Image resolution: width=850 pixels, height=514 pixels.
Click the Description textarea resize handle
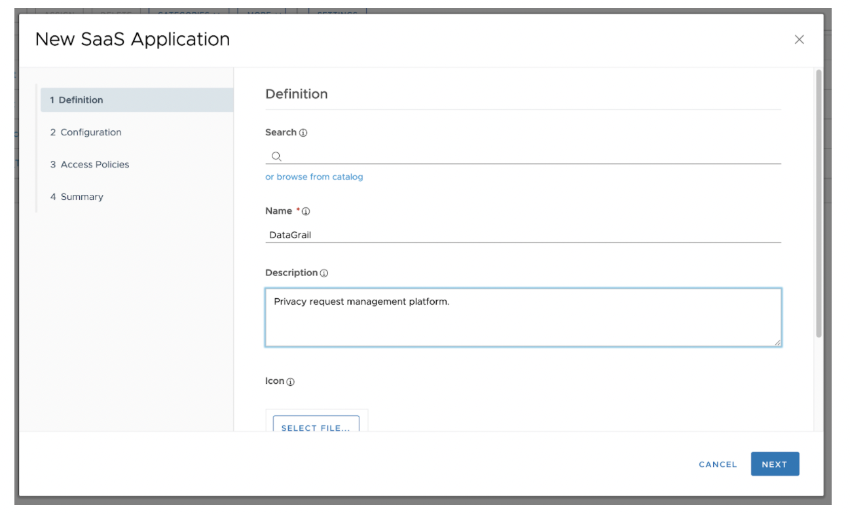tap(777, 342)
